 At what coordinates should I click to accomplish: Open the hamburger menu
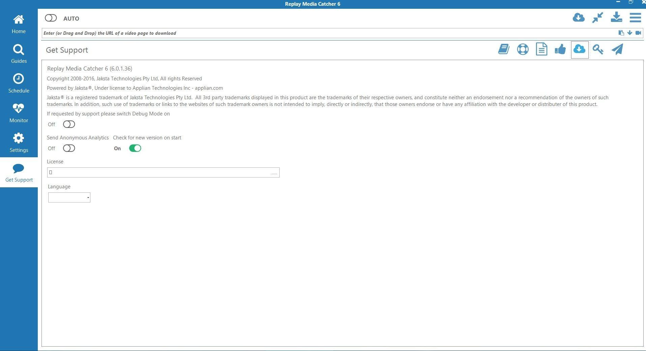click(x=635, y=17)
